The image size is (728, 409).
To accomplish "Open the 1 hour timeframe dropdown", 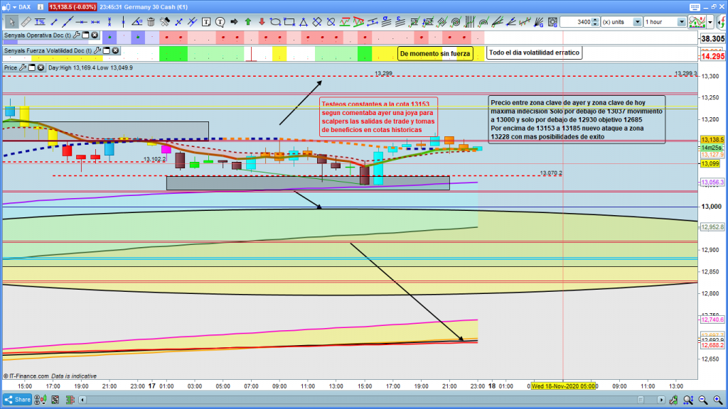I will 681,22.
